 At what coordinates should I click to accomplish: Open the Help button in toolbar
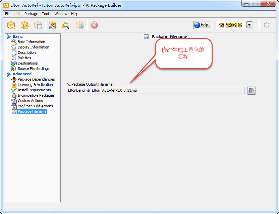tap(202, 25)
